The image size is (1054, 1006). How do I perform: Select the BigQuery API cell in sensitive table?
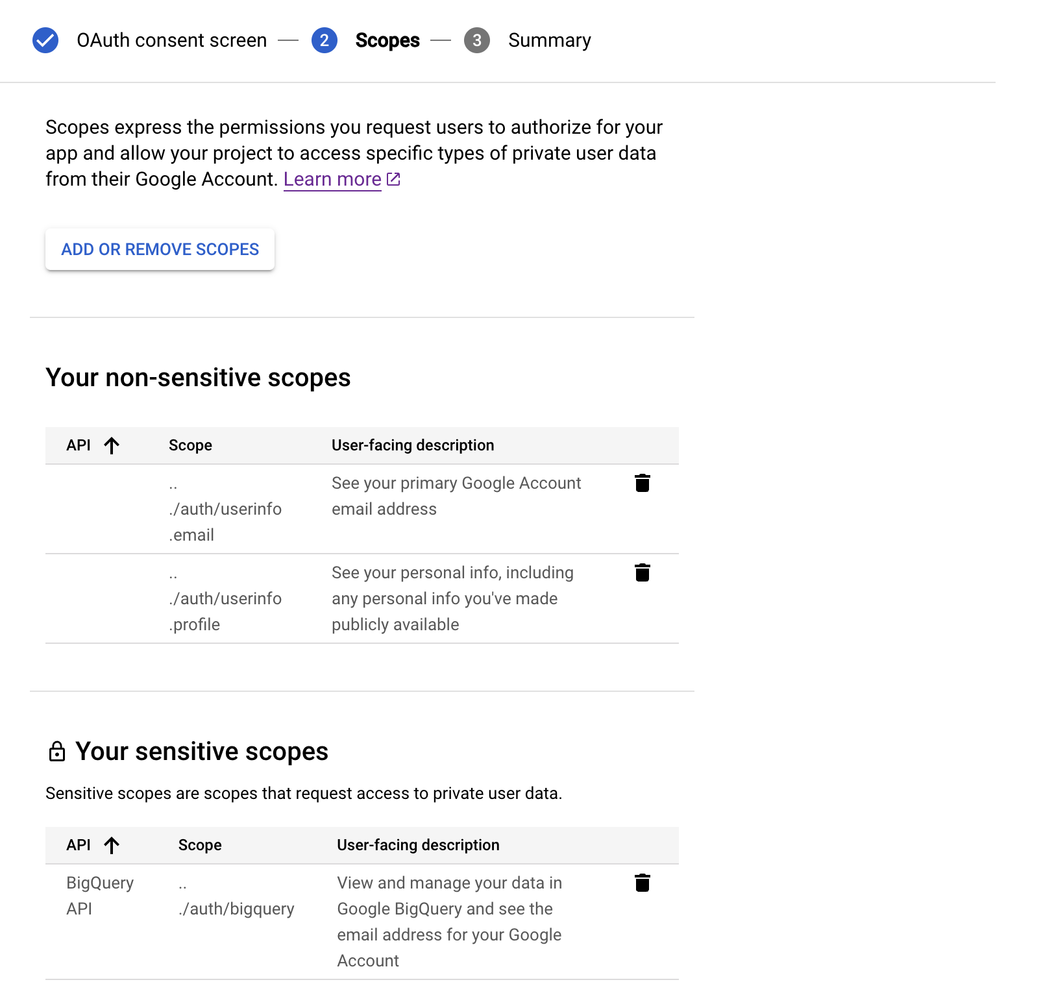[100, 896]
